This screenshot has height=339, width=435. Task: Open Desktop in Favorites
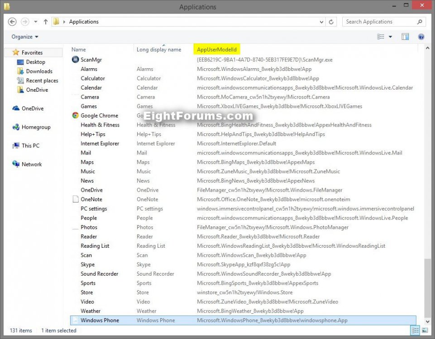[x=35, y=62]
